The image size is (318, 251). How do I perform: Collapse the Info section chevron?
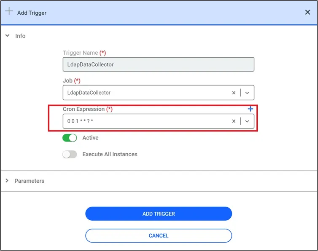7,36
